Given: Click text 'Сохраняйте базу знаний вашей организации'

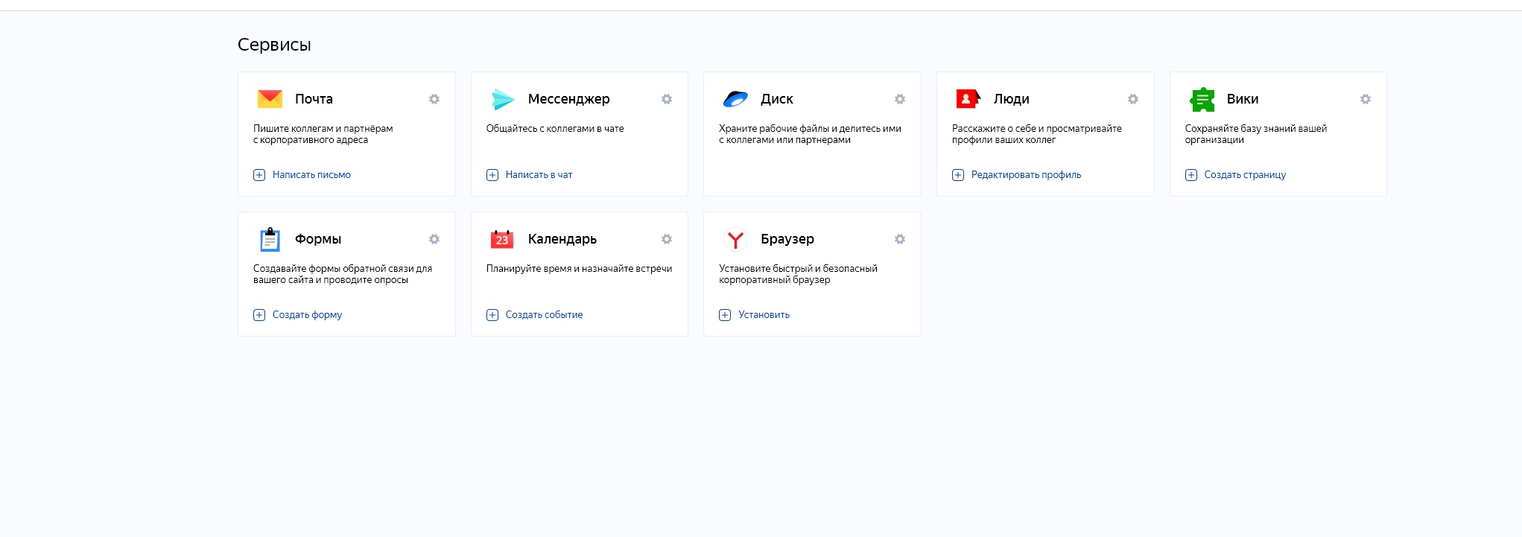Looking at the screenshot, I should 1255,134.
